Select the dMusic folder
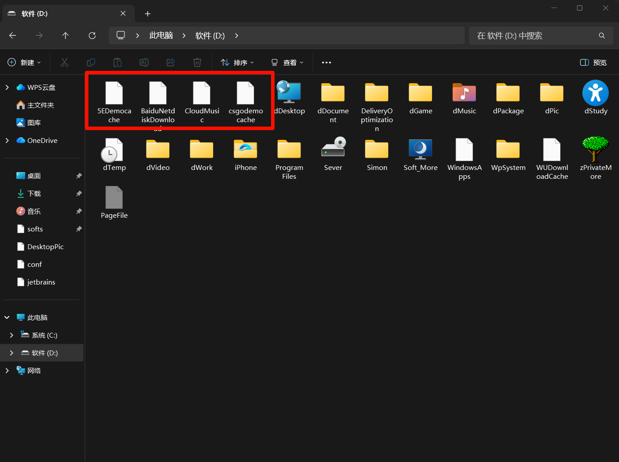Screen dimensions: 619x462 [464, 98]
